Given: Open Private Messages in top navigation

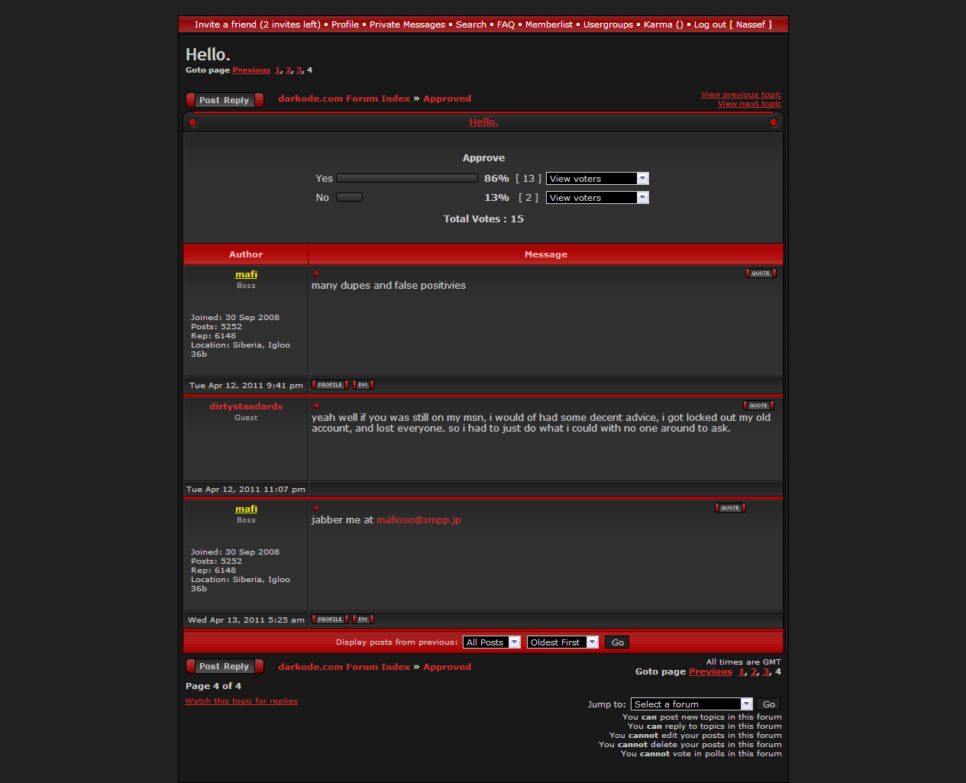Looking at the screenshot, I should tap(407, 24).
